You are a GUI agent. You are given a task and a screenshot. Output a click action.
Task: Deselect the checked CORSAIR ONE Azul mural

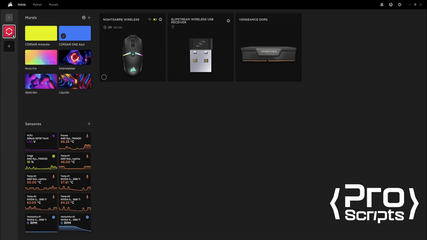(63, 36)
